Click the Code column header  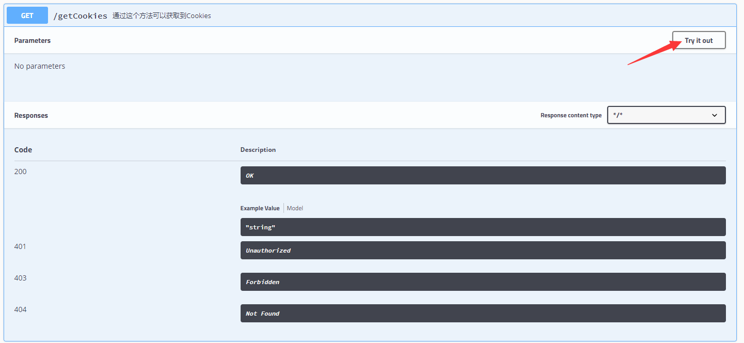coord(23,150)
